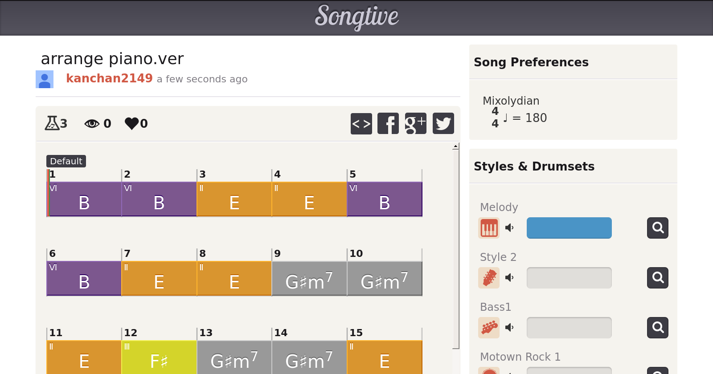This screenshot has height=374, width=713.
Task: Mute the Bass1 track speaker
Action: tap(509, 328)
